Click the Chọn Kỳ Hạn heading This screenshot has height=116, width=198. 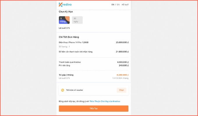66,12
